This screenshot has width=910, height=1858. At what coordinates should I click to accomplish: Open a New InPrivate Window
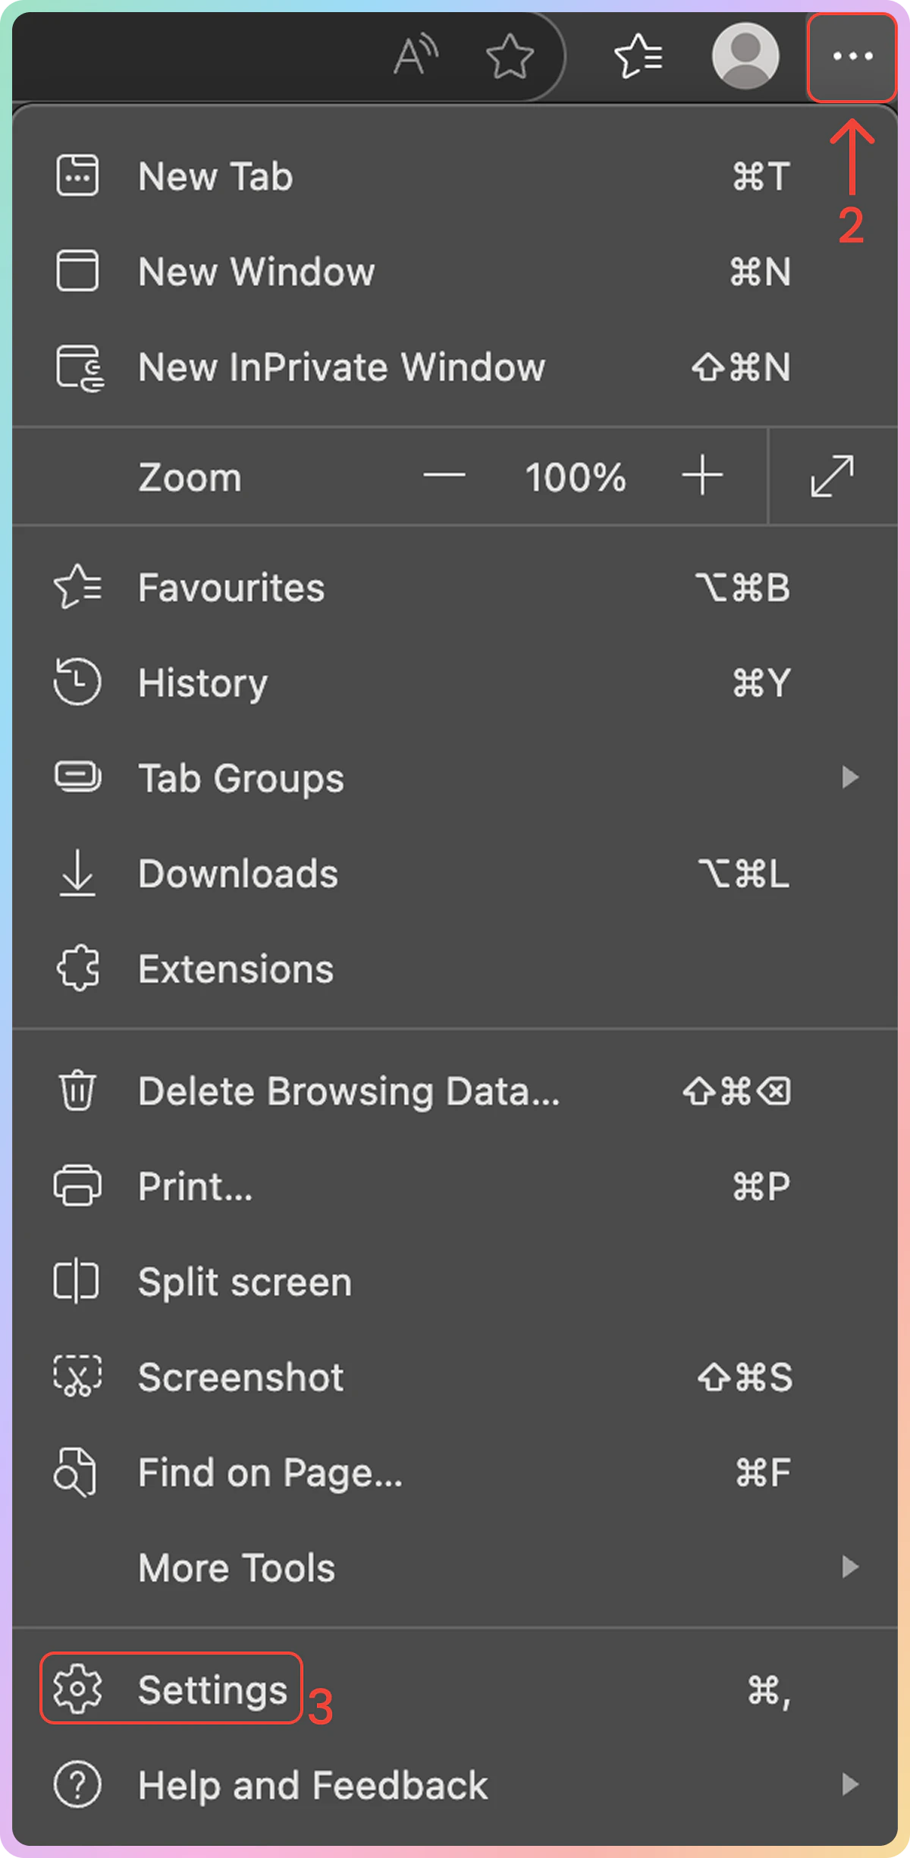point(341,367)
